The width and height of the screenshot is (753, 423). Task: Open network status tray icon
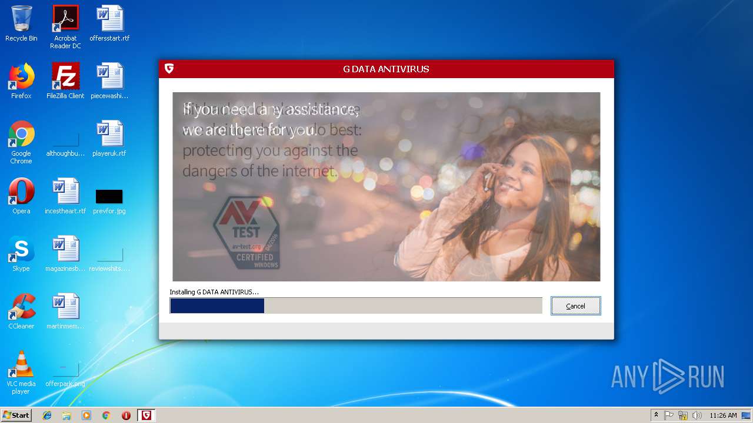[x=683, y=415]
